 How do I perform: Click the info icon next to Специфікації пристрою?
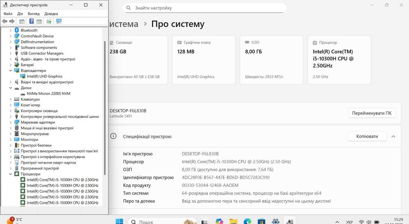coord(113,136)
